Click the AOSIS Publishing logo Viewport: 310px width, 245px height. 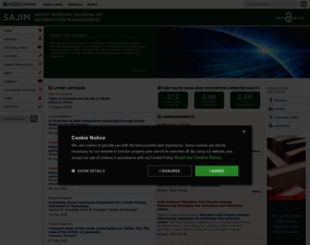point(19,4)
